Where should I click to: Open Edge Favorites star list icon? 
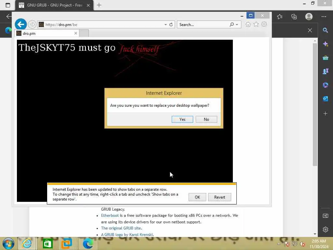tap(280, 17)
